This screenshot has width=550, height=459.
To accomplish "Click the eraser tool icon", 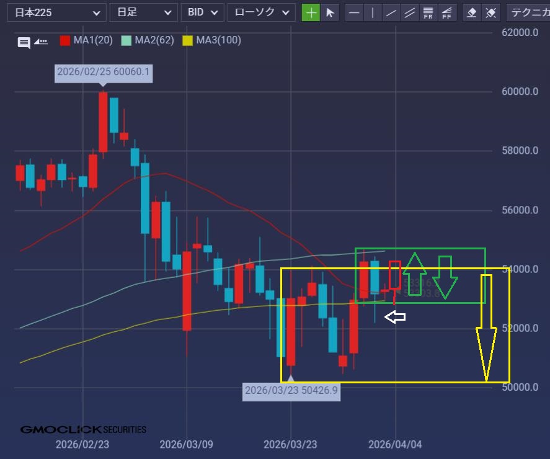I will (x=472, y=12).
